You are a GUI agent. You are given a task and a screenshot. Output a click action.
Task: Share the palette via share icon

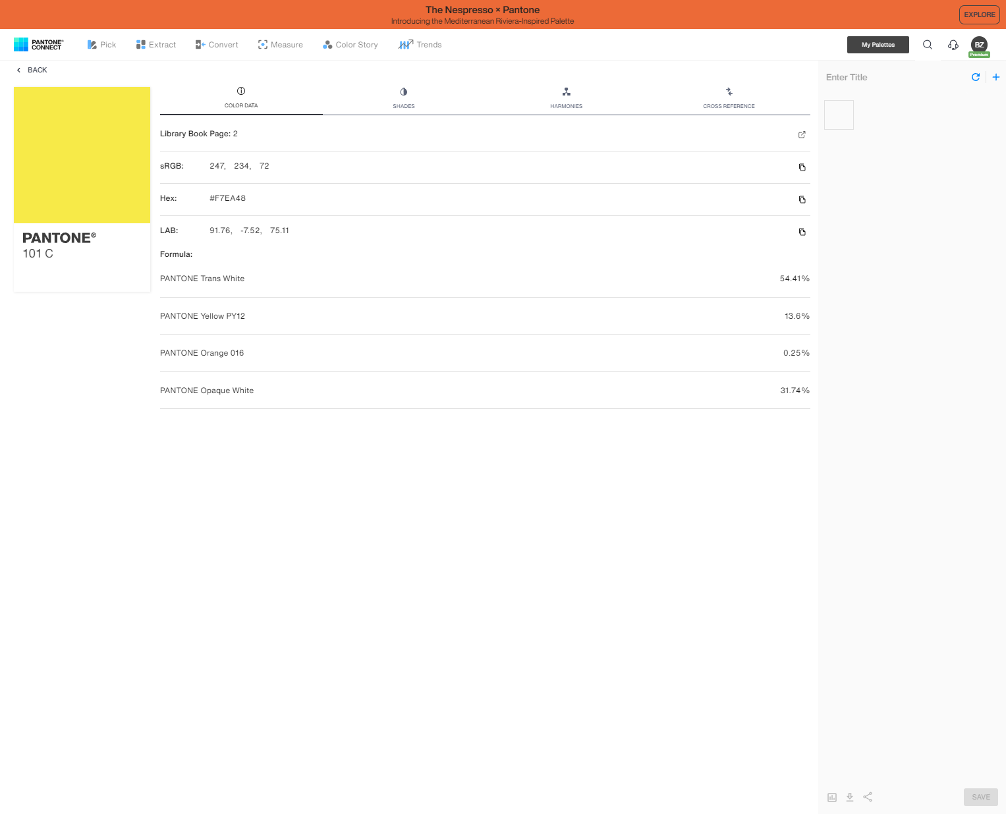868,797
